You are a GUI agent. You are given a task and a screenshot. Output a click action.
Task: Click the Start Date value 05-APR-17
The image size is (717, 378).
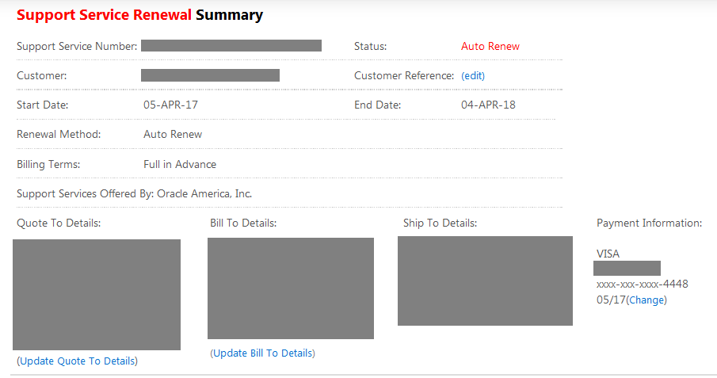click(x=172, y=105)
